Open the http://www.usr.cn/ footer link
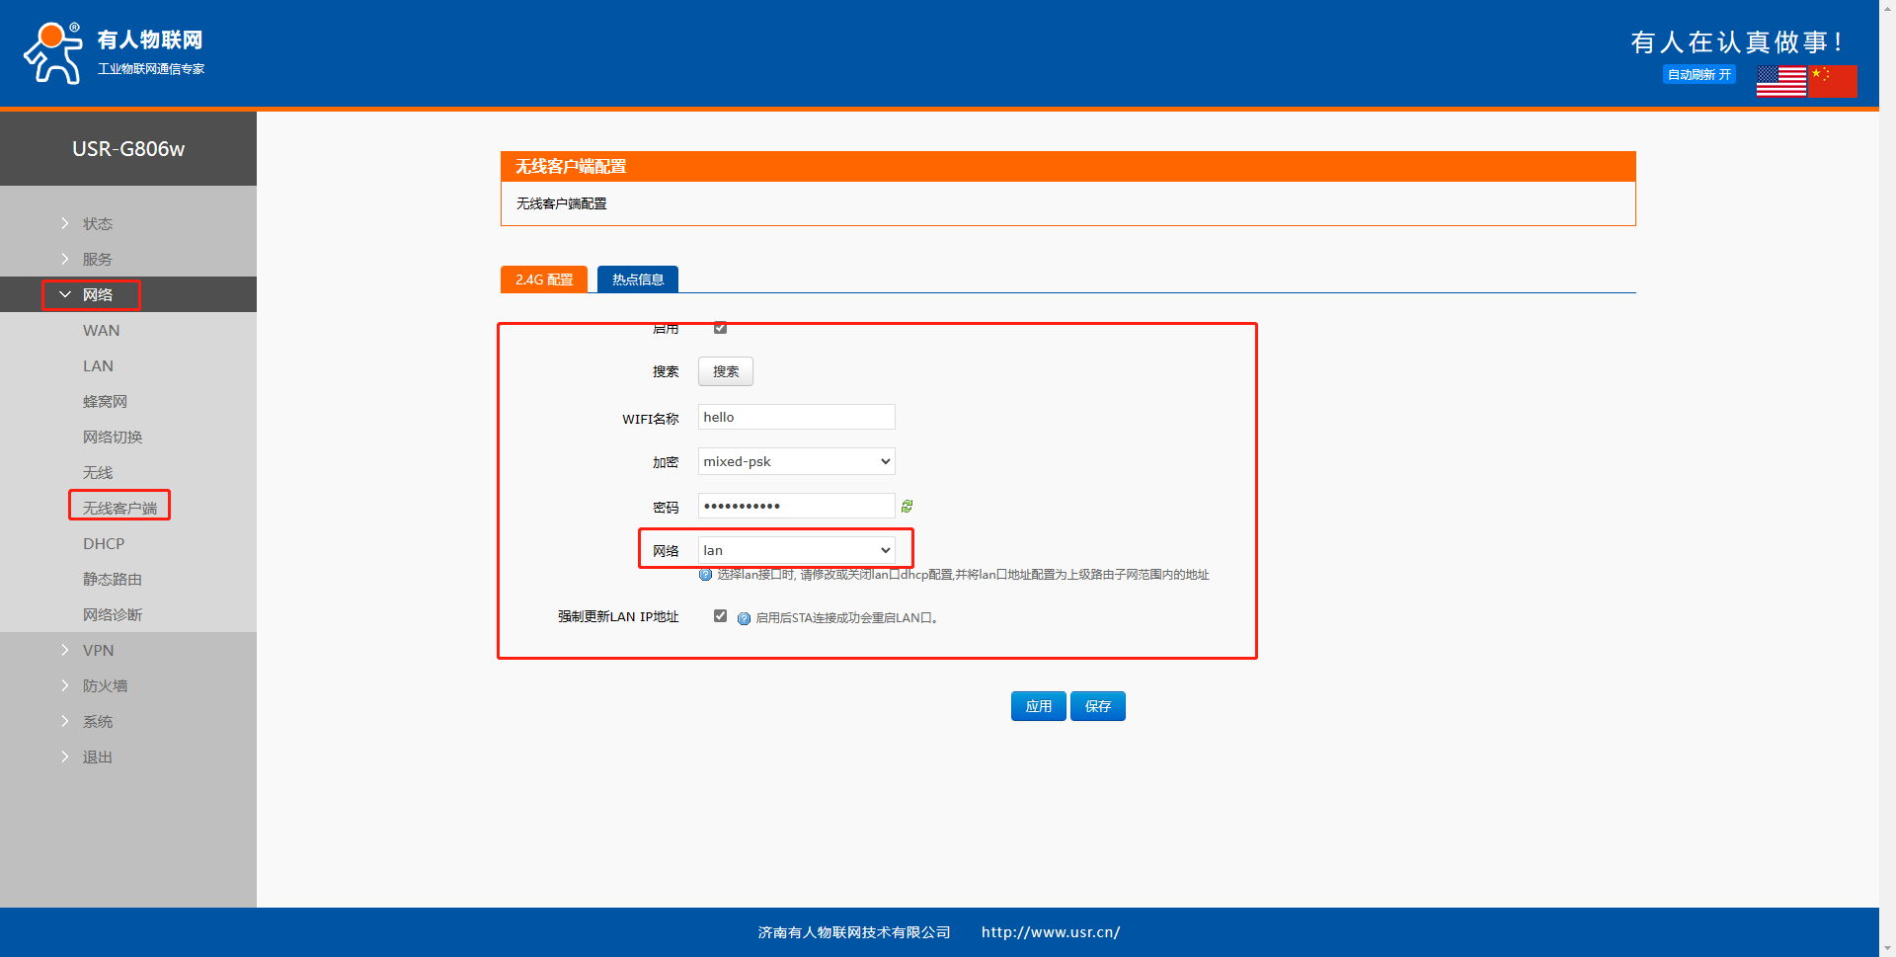 [1051, 932]
